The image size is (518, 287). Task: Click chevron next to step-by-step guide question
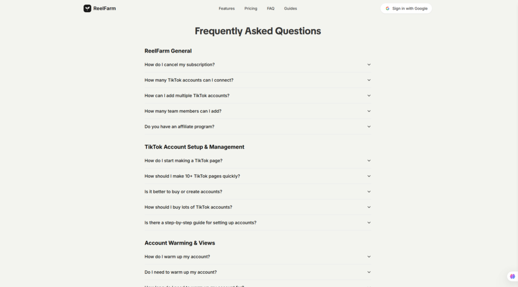(x=369, y=223)
